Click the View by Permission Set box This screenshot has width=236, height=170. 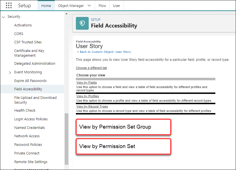123,146
